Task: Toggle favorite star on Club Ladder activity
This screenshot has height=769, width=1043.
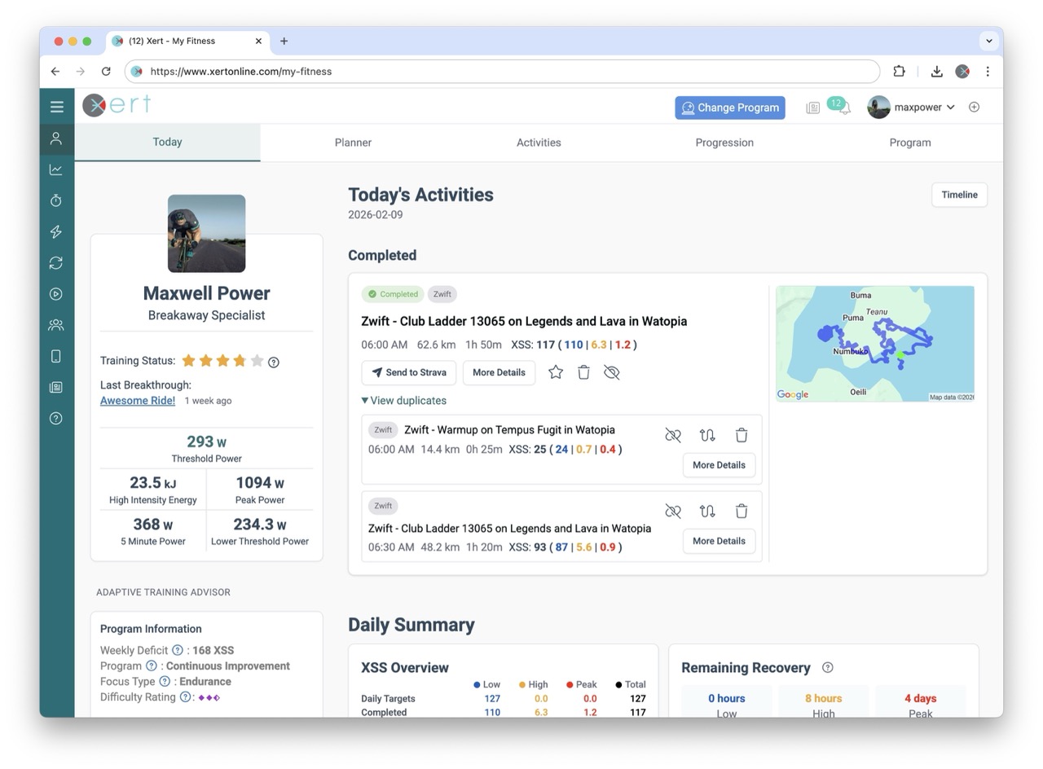Action: point(556,372)
